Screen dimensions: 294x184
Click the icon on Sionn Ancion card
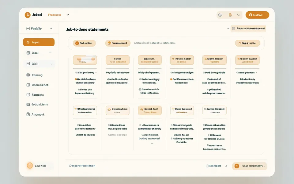pos(205,59)
